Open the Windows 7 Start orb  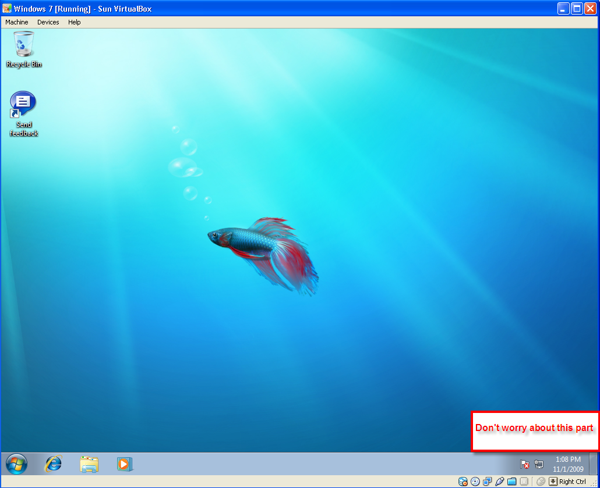click(x=16, y=464)
